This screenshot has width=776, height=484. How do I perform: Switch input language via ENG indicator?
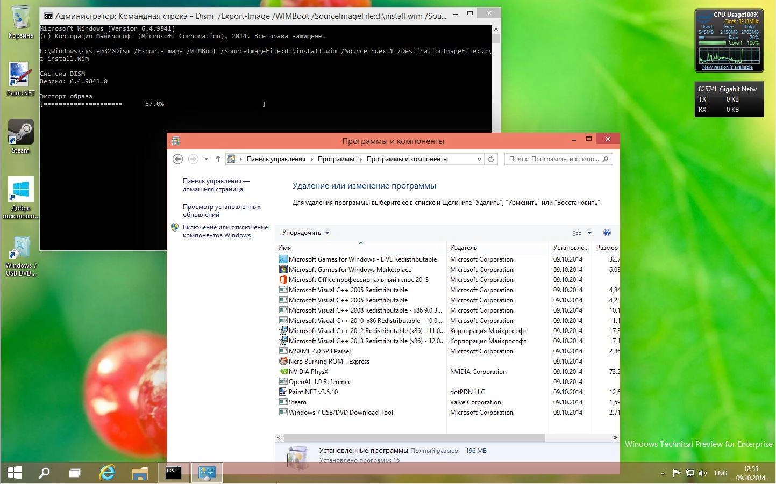[721, 473]
